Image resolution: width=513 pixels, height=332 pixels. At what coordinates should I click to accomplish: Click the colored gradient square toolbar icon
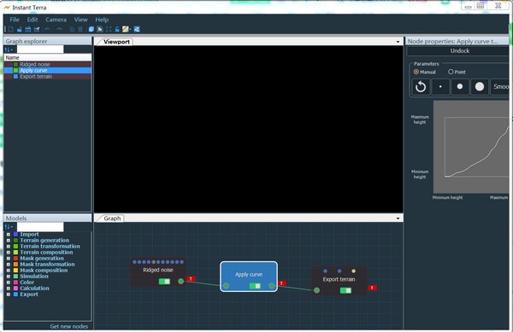click(x=126, y=29)
